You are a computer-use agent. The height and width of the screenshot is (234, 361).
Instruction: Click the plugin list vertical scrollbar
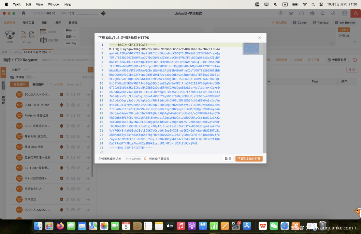click(x=92, y=133)
